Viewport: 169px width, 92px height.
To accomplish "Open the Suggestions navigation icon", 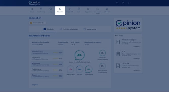I will (x=88, y=9).
